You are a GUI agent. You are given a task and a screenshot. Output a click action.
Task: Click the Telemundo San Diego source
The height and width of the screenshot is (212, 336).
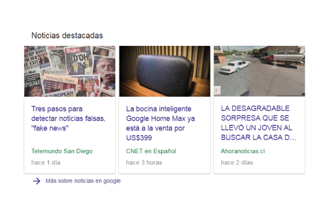[x=62, y=151]
